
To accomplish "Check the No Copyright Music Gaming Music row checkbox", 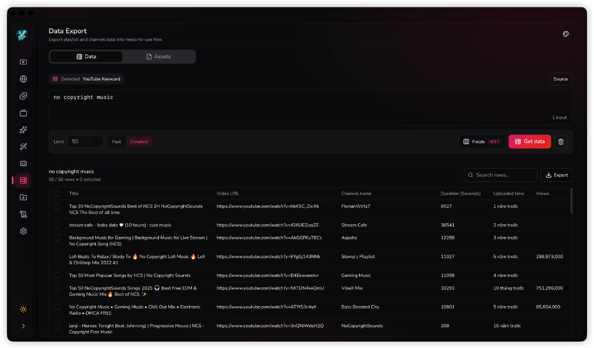I will point(57,307).
